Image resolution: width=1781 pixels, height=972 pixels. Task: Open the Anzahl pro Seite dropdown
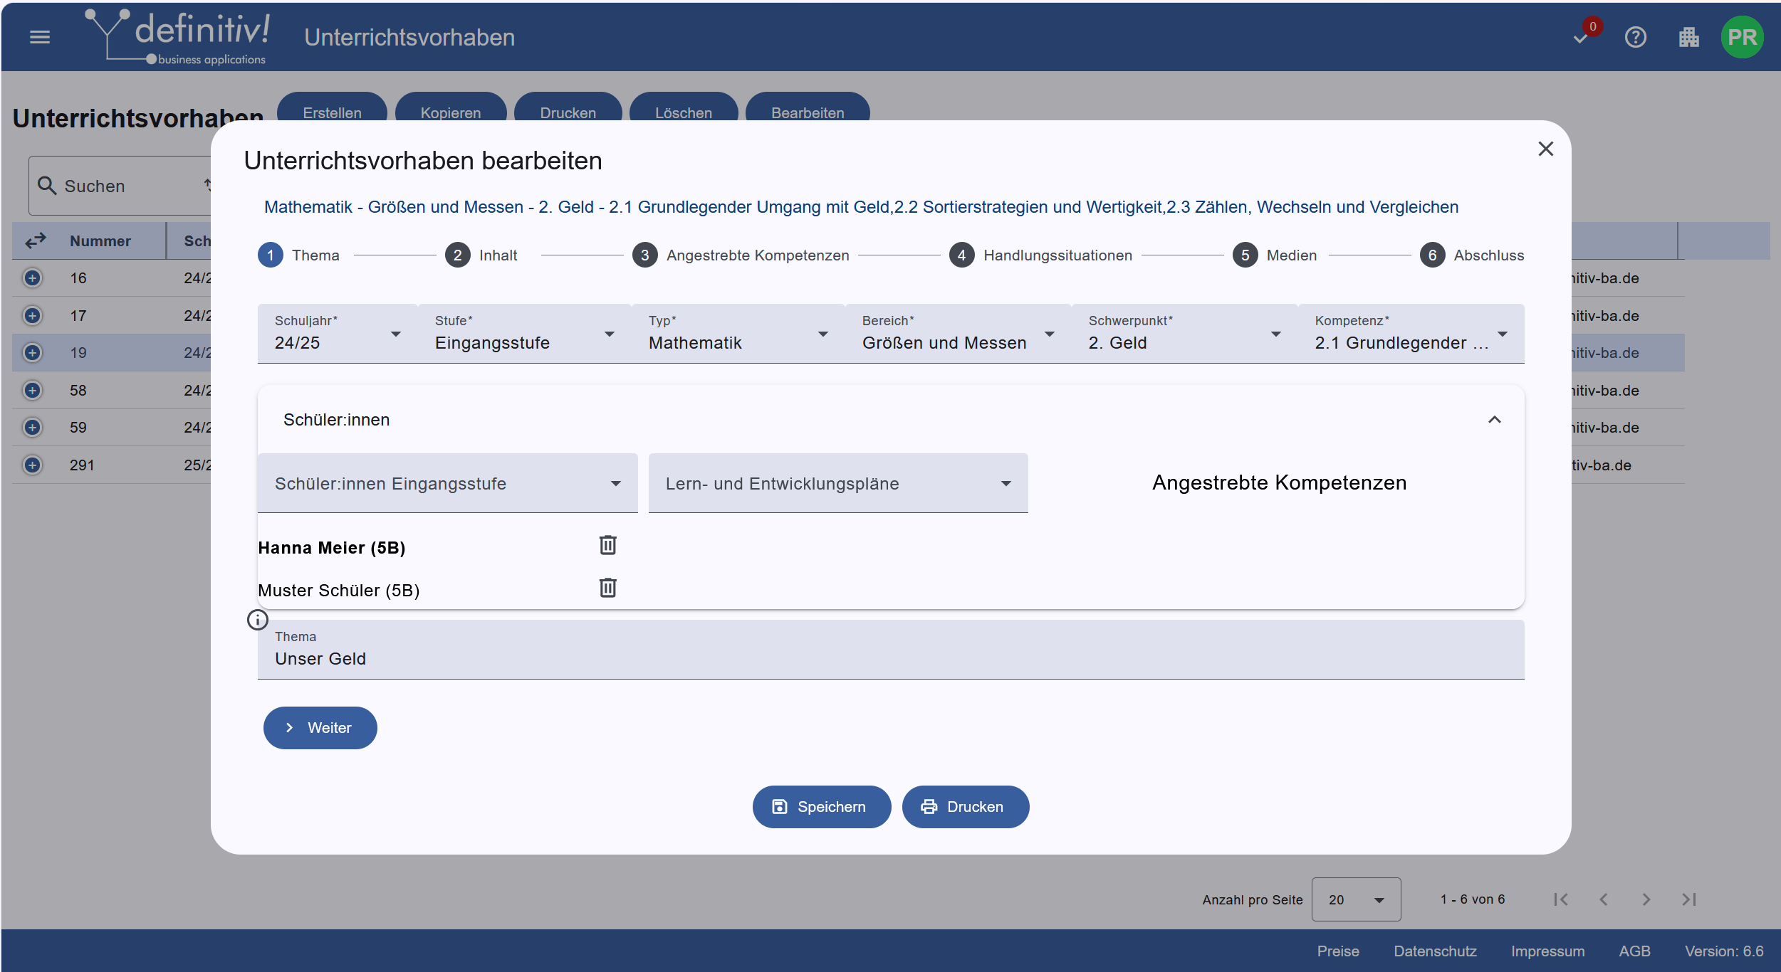[x=1356, y=899]
